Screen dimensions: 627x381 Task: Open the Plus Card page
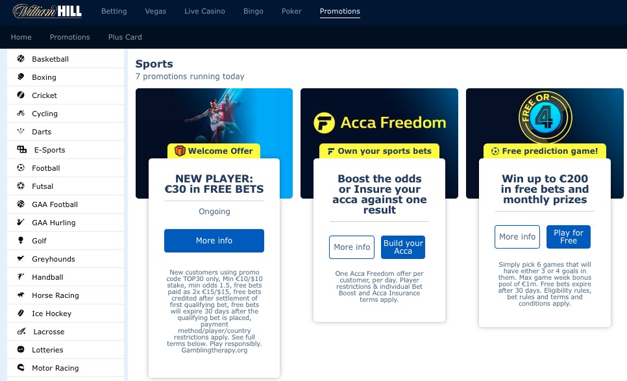(x=125, y=37)
